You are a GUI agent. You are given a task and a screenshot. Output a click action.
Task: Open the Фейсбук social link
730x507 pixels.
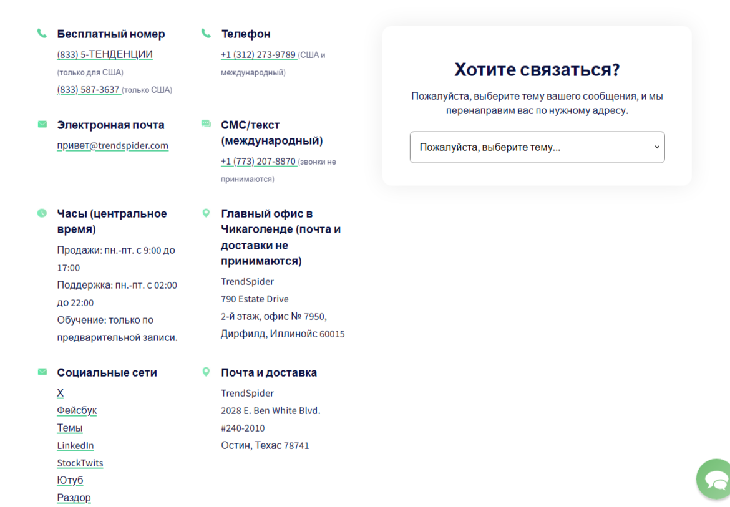(x=77, y=410)
